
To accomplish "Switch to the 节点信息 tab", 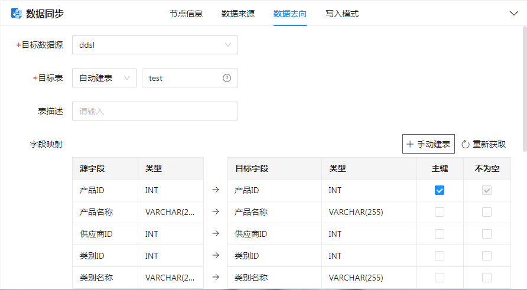I will click(x=186, y=14).
